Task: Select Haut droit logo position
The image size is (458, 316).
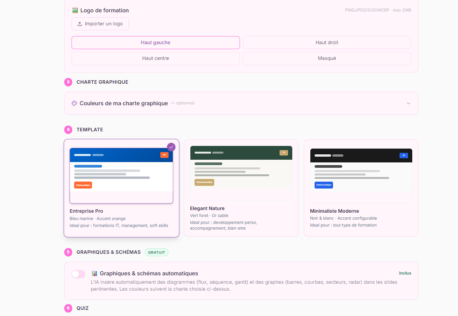Action: (327, 43)
